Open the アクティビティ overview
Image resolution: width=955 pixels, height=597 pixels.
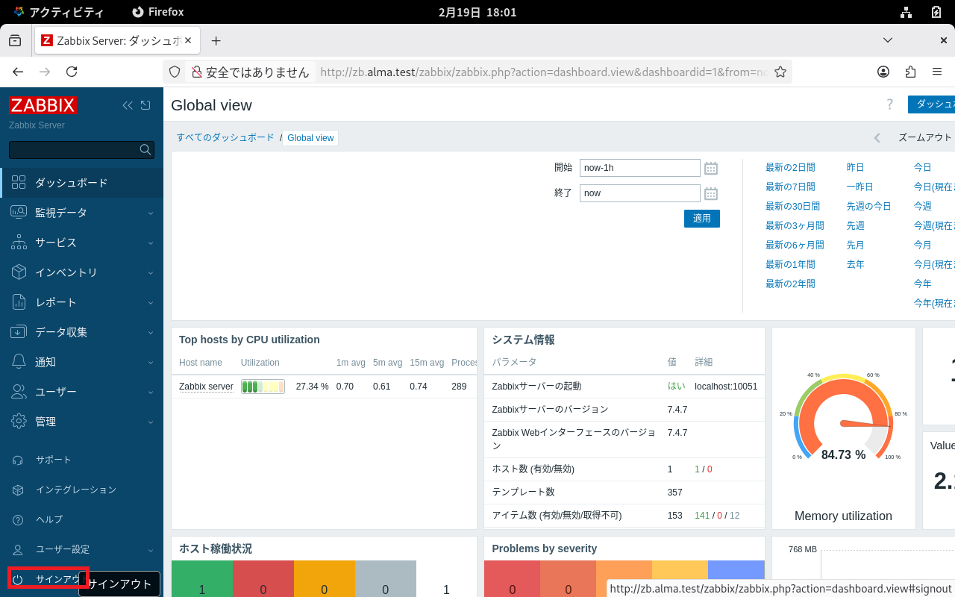pyautogui.click(x=58, y=12)
